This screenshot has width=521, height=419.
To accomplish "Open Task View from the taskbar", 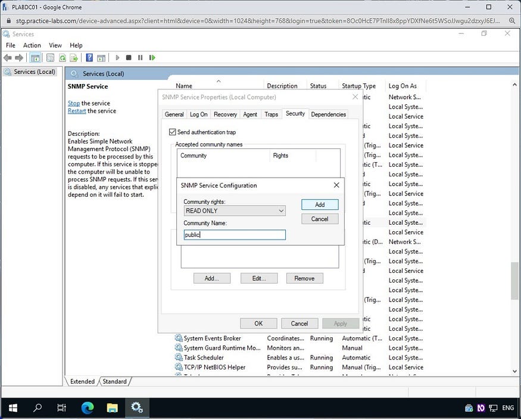I will click(62, 407).
